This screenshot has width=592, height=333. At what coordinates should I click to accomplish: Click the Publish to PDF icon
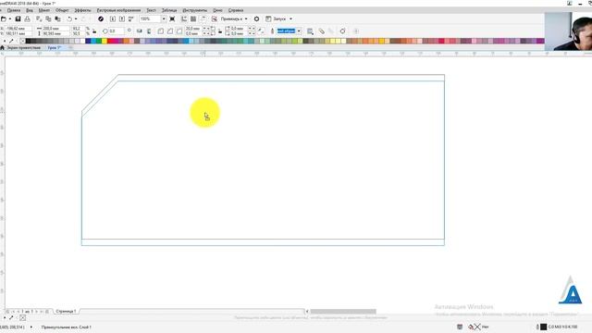tap(131, 18)
